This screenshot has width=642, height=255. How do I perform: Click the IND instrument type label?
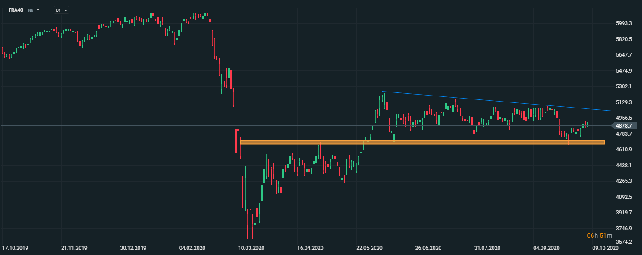click(x=30, y=10)
